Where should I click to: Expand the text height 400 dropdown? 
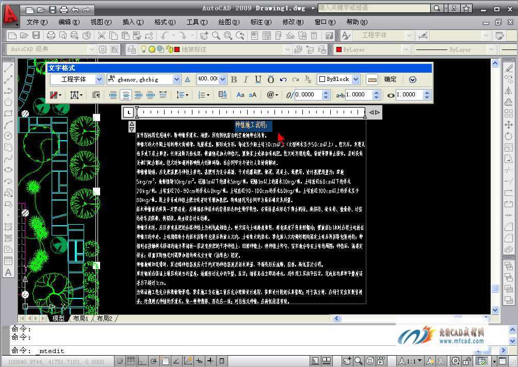pos(222,79)
